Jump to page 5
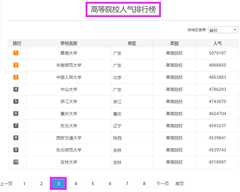Screen dimensions: 240x192 click(x=93, y=184)
